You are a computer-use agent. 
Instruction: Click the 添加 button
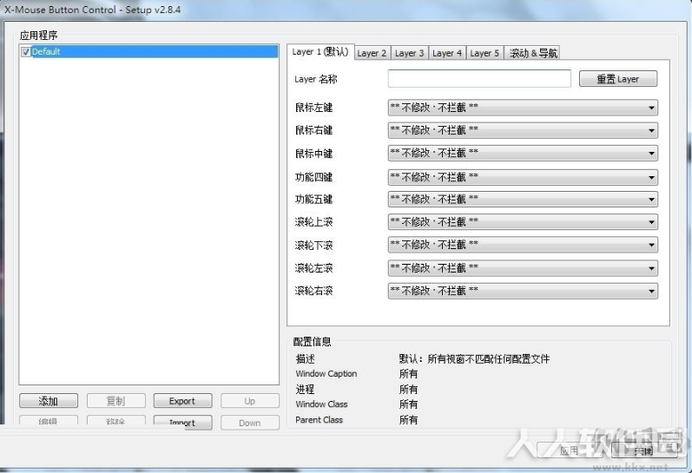point(49,401)
